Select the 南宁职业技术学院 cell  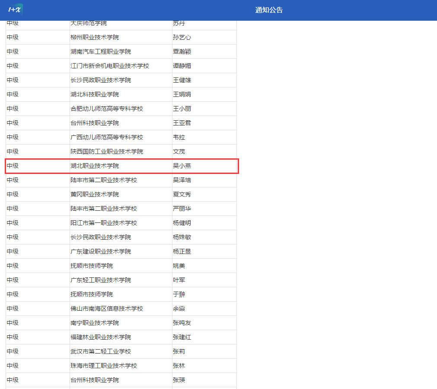click(x=95, y=323)
